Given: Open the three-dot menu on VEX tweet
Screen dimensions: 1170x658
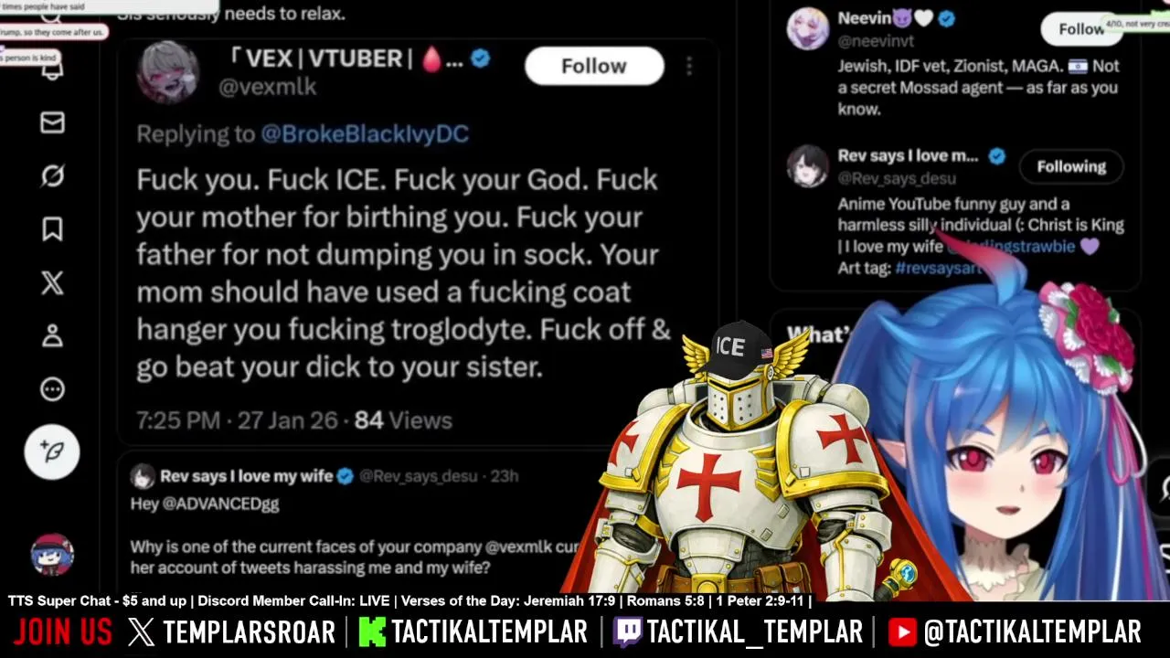Looking at the screenshot, I should [689, 66].
